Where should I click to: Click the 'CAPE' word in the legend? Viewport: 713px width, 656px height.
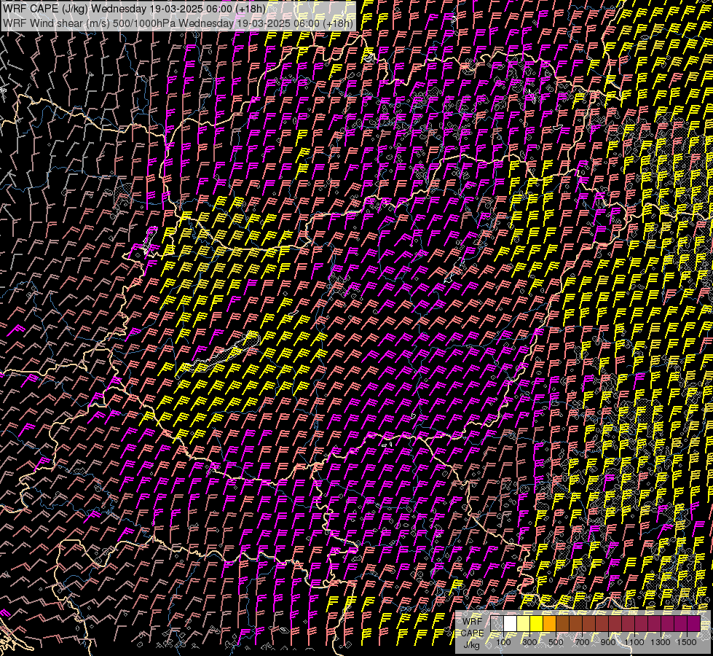[473, 633]
